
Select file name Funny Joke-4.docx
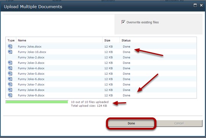point(31,68)
